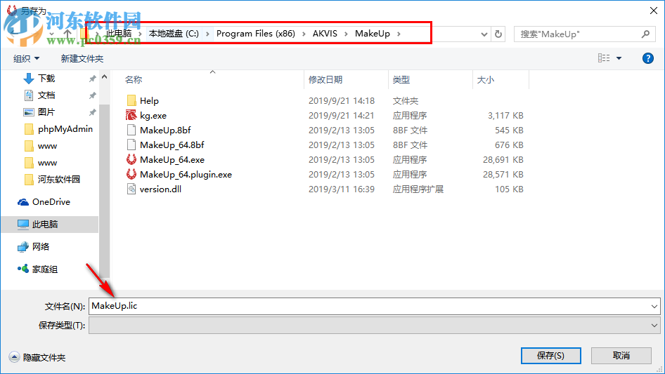Collapse folders with 隐藏文件夹 toggle

click(x=37, y=357)
